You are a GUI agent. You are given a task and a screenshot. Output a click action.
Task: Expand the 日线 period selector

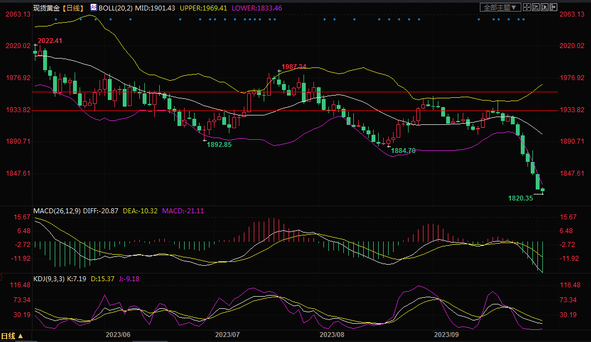coord(12,336)
